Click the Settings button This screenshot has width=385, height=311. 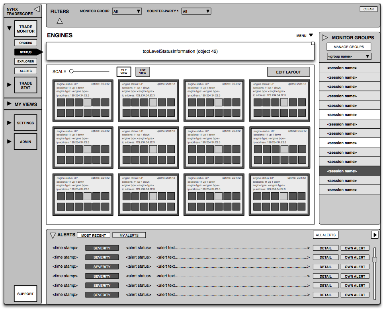point(25,123)
